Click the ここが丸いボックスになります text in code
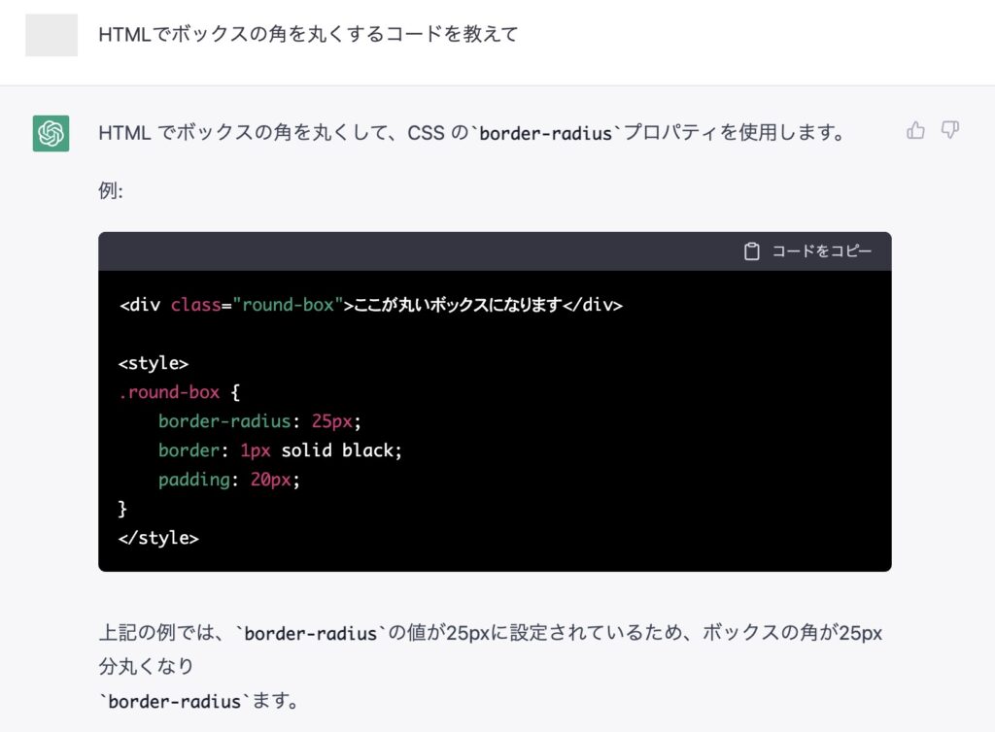The height and width of the screenshot is (732, 995). point(459,305)
